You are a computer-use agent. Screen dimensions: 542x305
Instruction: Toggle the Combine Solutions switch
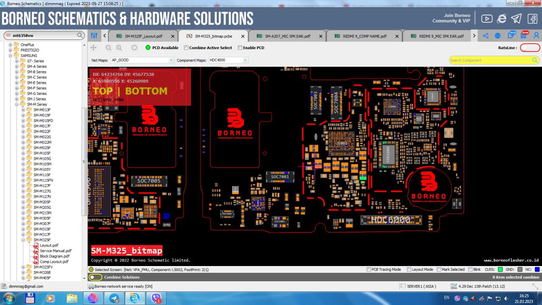coord(96,277)
